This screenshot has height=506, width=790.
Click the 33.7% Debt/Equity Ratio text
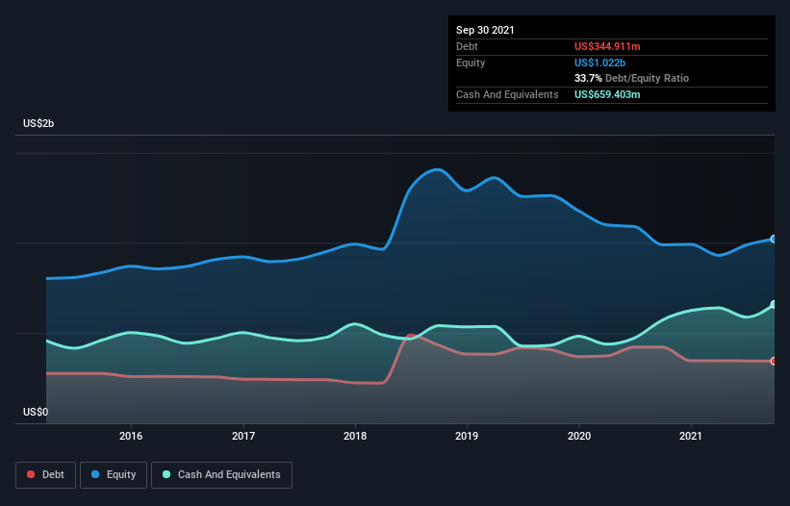click(632, 79)
